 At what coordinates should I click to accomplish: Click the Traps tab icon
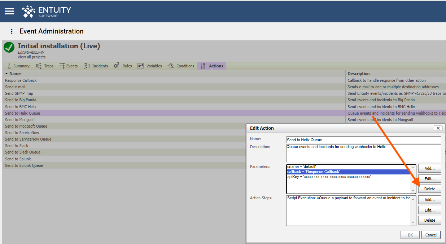pyautogui.click(x=39, y=66)
